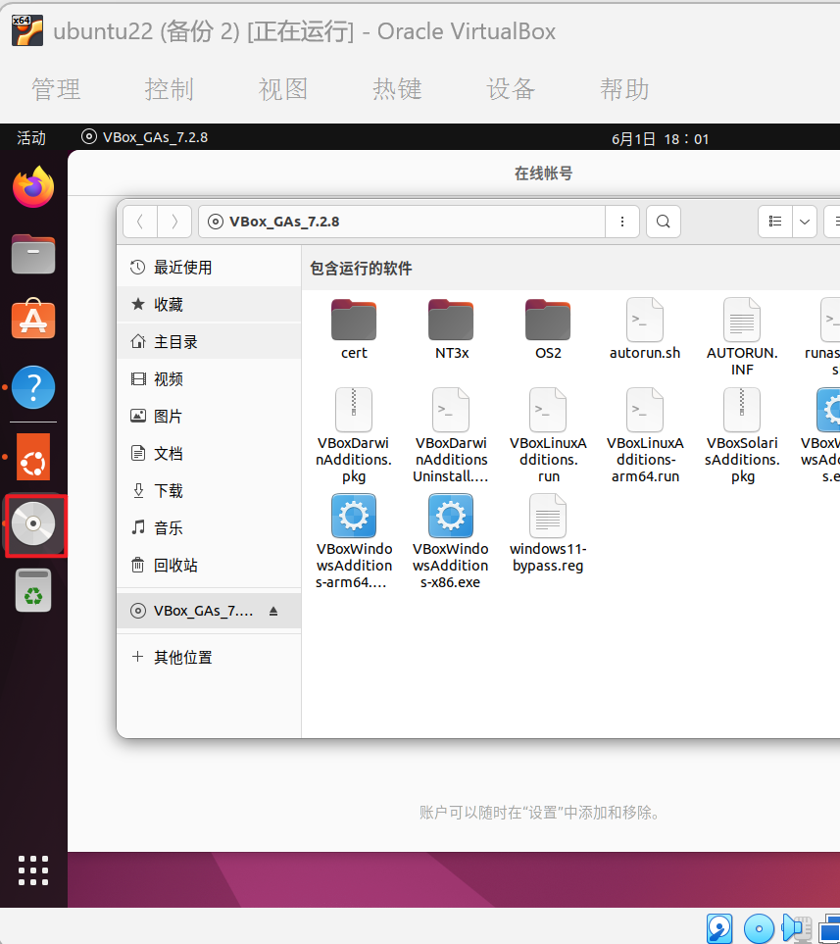This screenshot has height=944, width=840.
Task: Show applications grid button
Action: pos(33,870)
